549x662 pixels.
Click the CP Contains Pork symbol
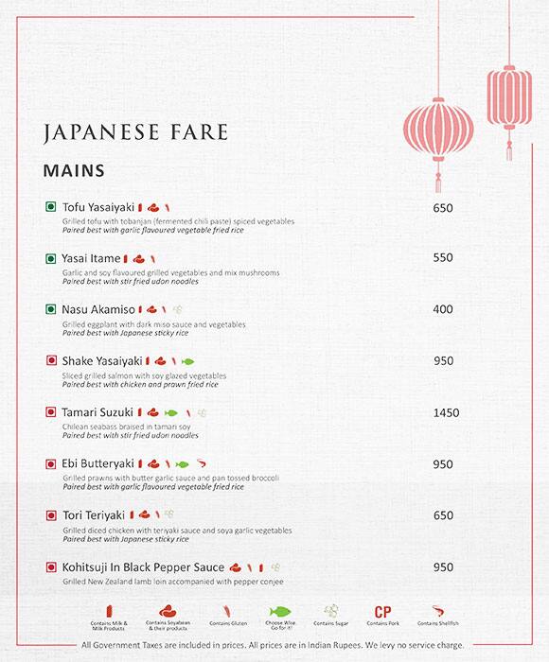382,612
